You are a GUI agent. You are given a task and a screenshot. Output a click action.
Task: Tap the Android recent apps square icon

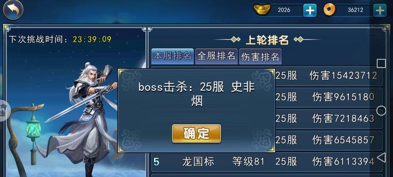click(x=381, y=64)
